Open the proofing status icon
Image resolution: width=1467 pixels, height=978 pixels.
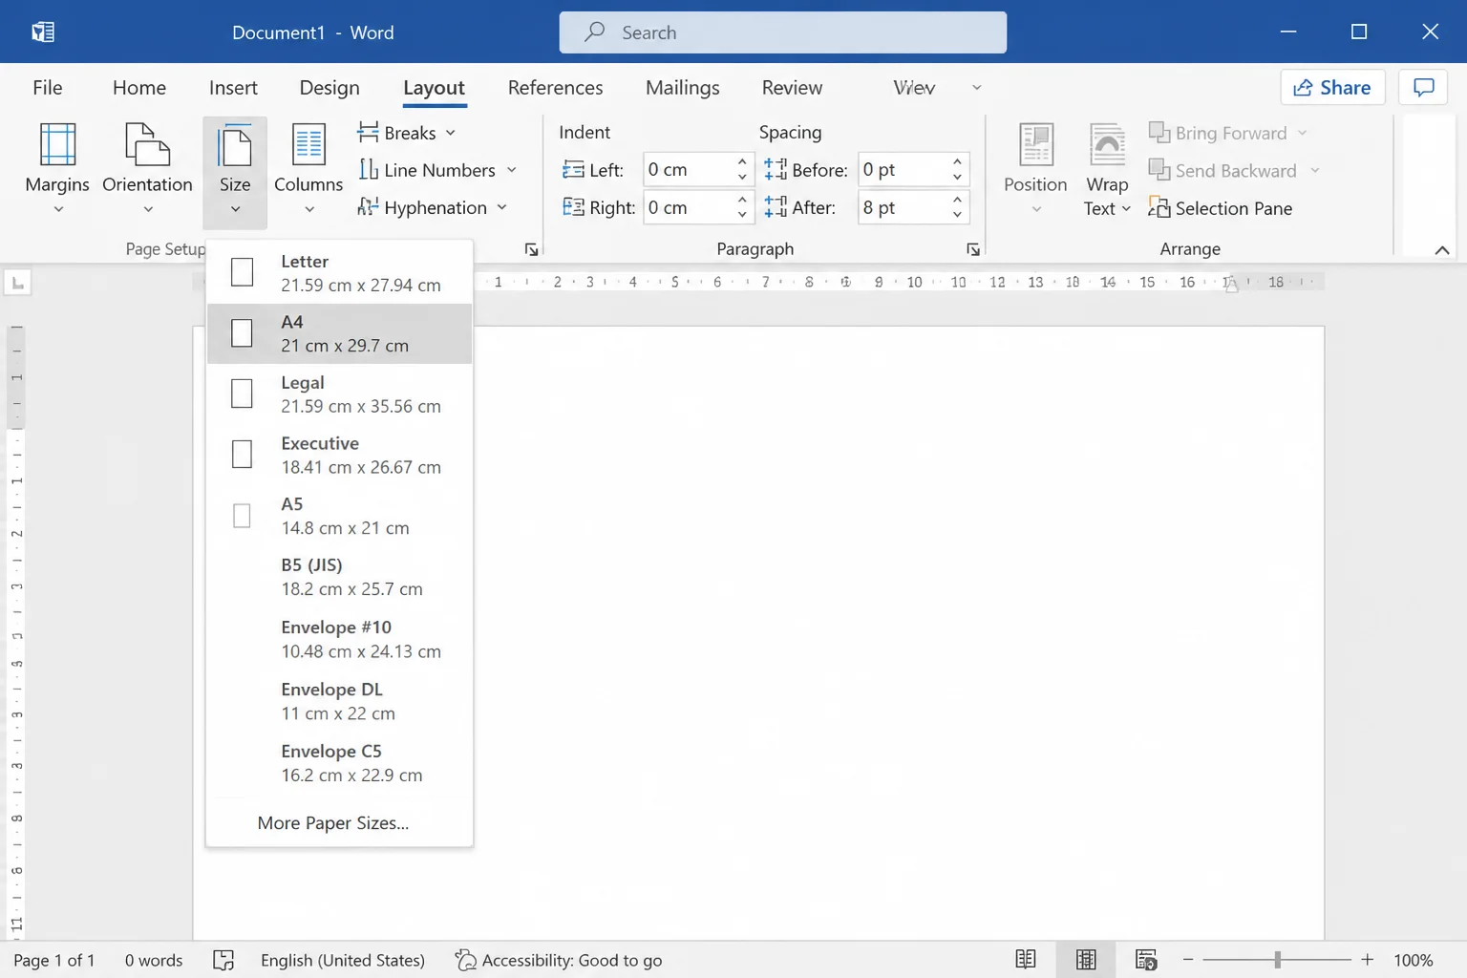click(223, 960)
